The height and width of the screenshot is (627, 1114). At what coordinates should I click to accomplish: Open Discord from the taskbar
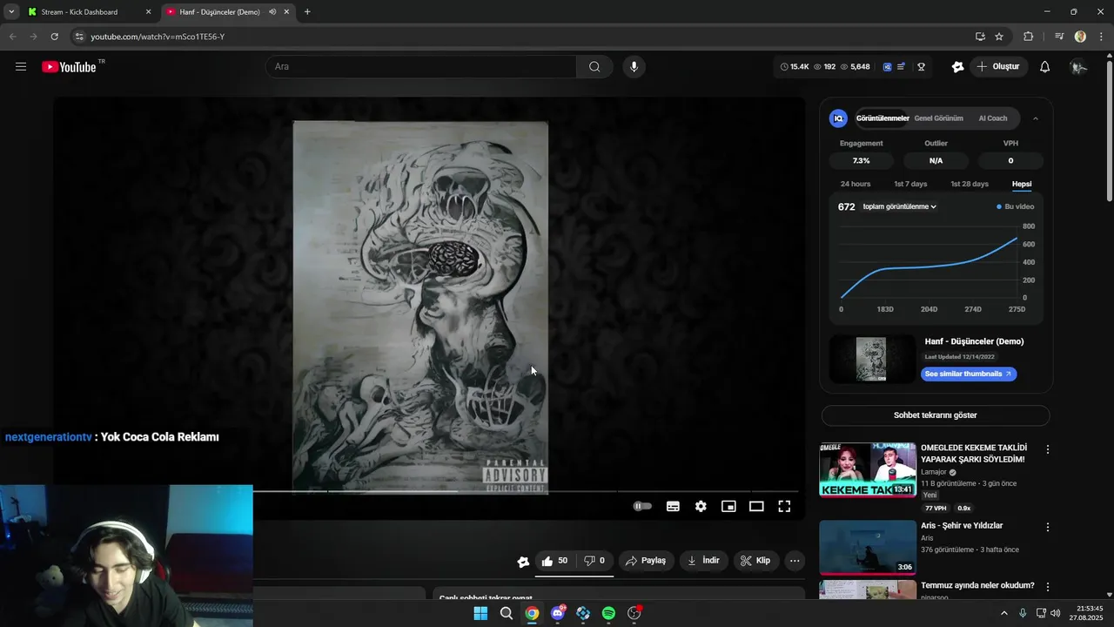(557, 613)
